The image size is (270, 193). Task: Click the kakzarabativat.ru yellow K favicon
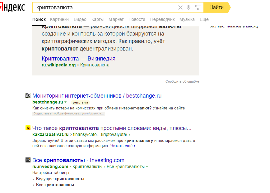click(28, 128)
